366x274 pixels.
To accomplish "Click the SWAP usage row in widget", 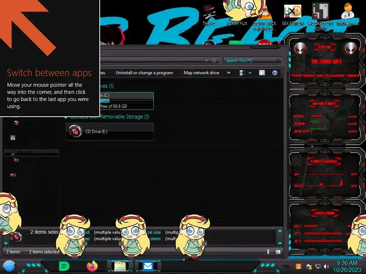I will tap(325, 131).
